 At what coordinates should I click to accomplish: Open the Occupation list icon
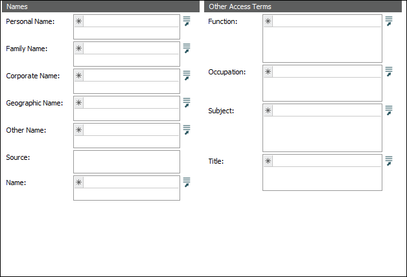(389, 71)
